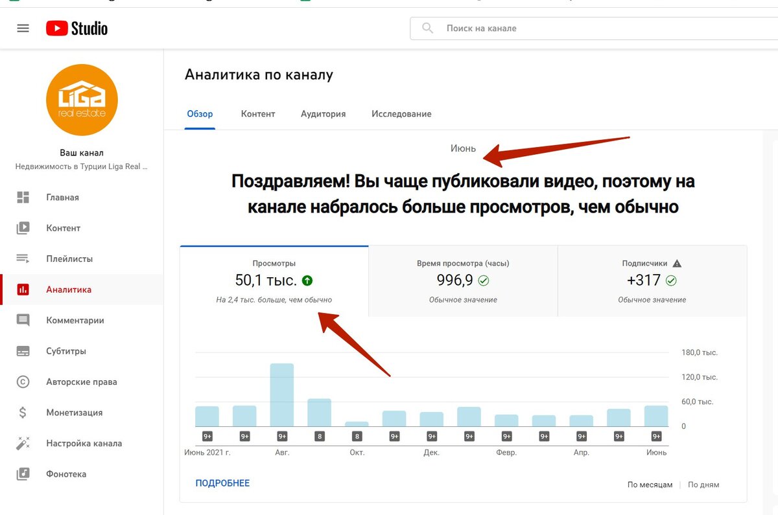The height and width of the screenshot is (515, 778).
Task: Open the Исследование tab
Action: (x=401, y=113)
